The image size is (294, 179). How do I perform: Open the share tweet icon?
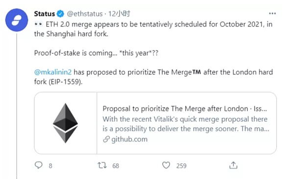click(233, 165)
